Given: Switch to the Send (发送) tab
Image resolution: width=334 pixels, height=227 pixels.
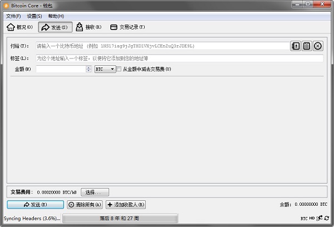Looking at the screenshot, I should coord(55,27).
